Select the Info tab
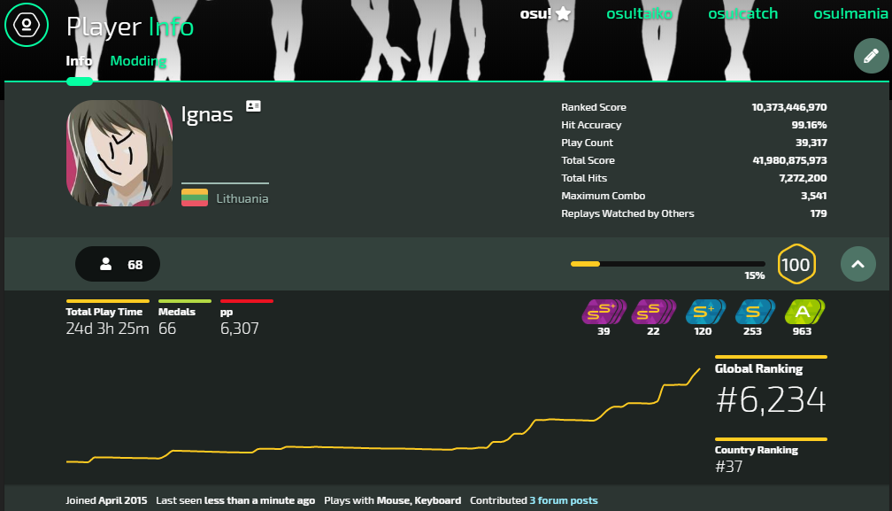Image resolution: width=892 pixels, height=511 pixels. point(79,61)
